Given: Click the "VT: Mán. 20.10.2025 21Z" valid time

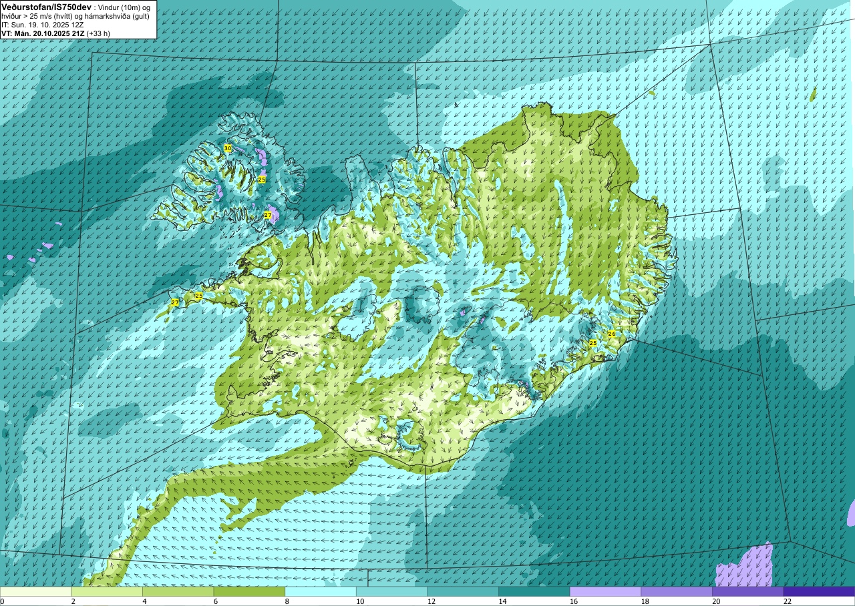Looking at the screenshot, I should click(43, 33).
